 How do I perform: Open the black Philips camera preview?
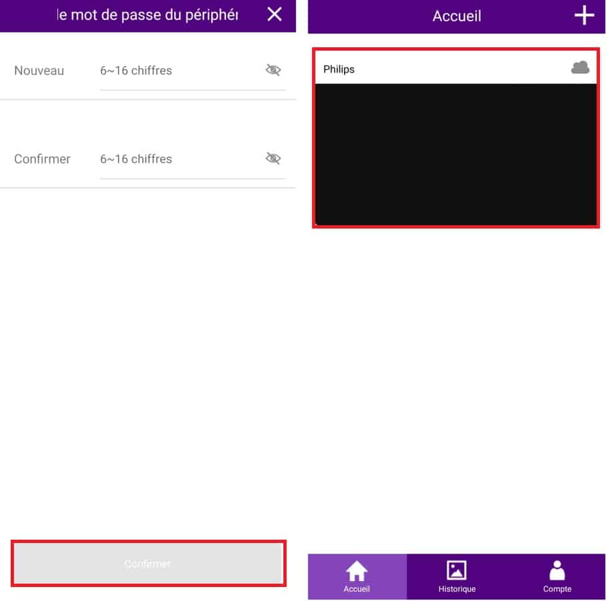(455, 154)
